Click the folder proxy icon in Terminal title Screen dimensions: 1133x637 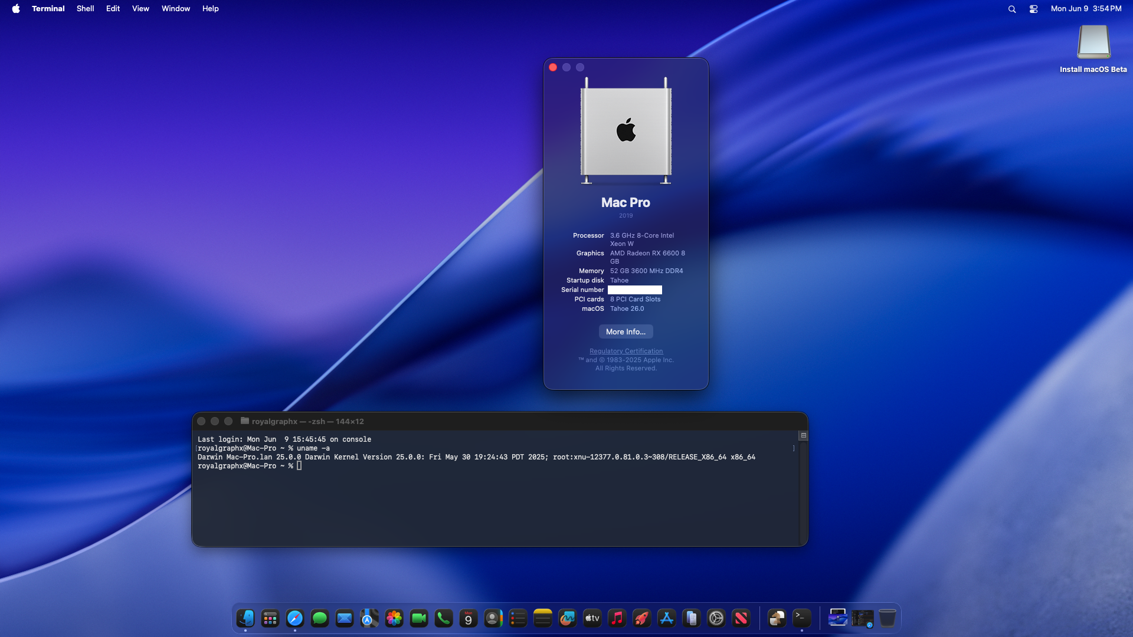pyautogui.click(x=245, y=421)
